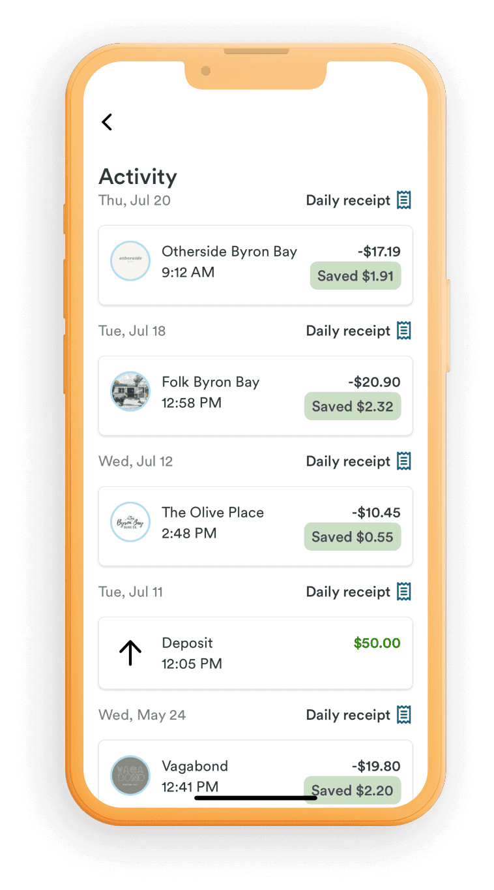This screenshot has height=890, width=494.
Task: Open receipt icon for Wed, Jul 12
Action: 404,461
